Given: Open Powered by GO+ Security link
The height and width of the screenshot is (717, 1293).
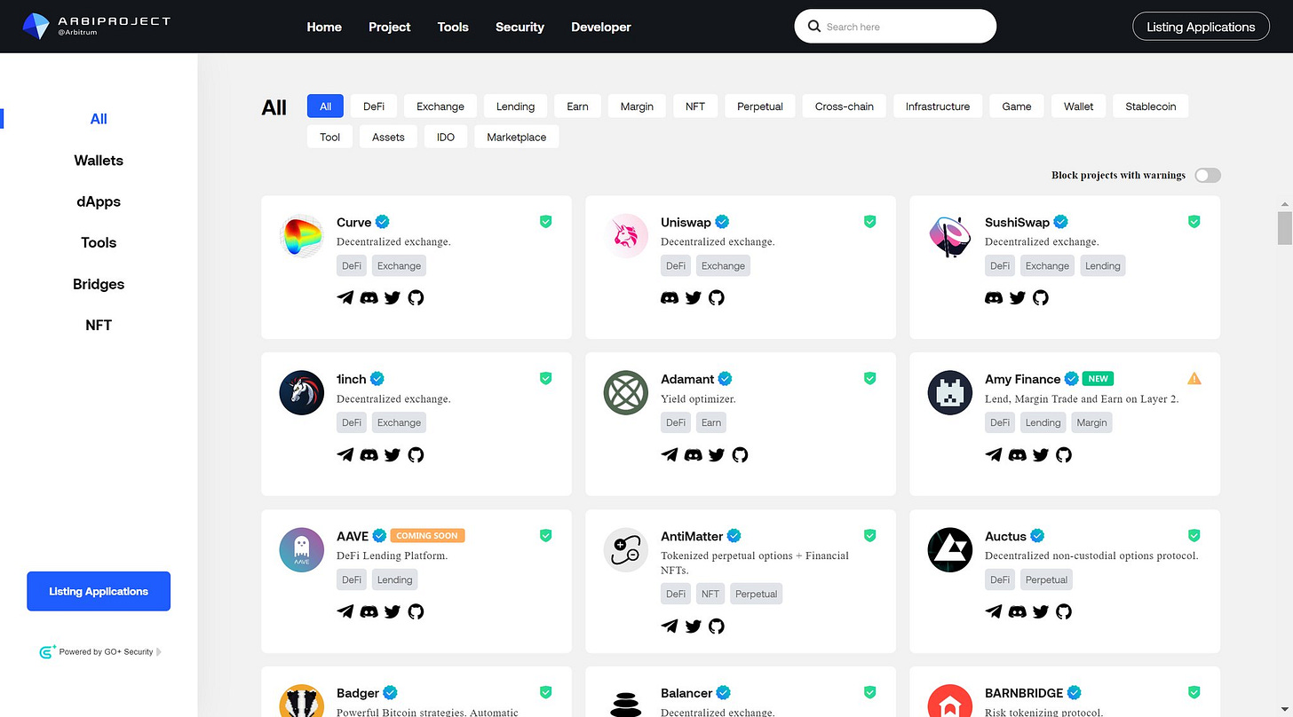Looking at the screenshot, I should (x=99, y=651).
